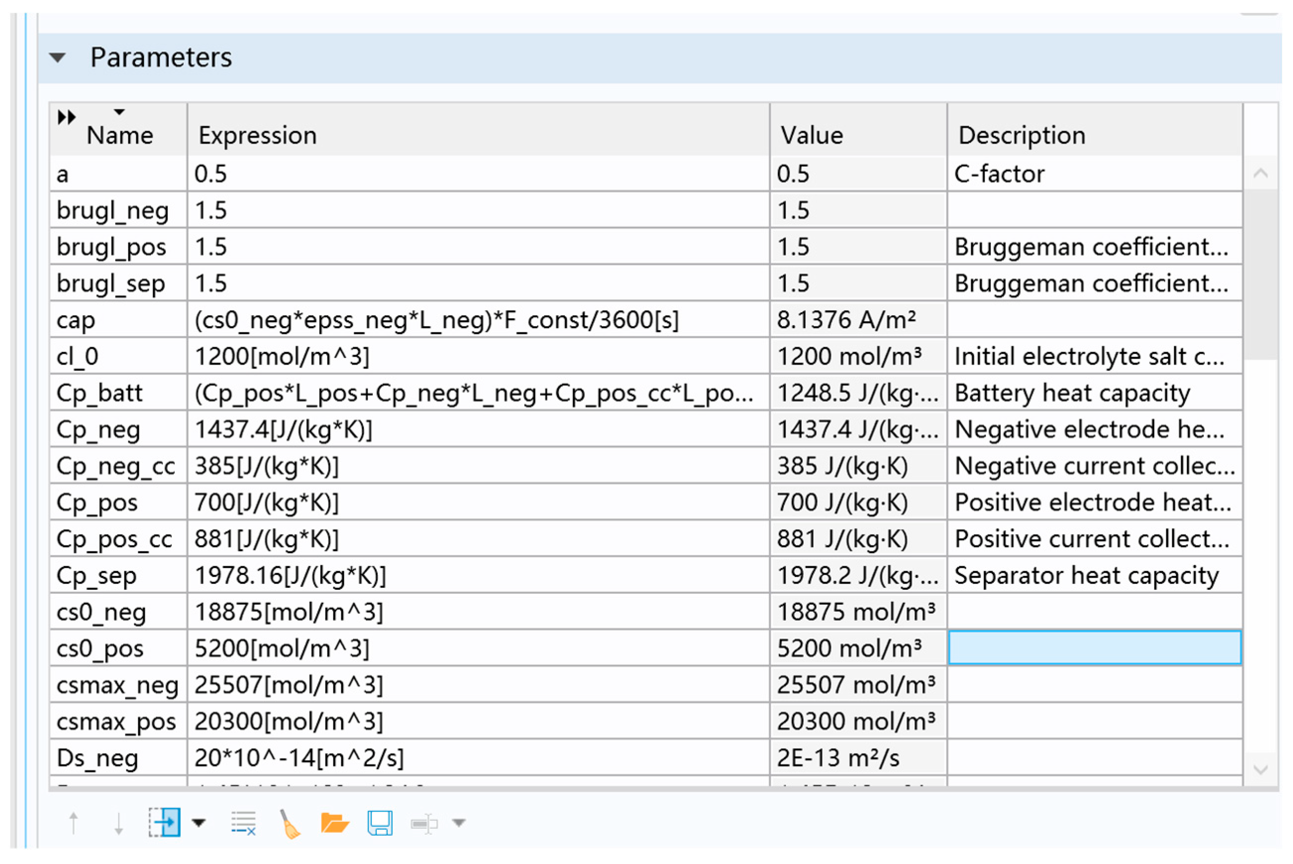Click the Insert Expression icon
1293x864 pixels.
[x=164, y=822]
